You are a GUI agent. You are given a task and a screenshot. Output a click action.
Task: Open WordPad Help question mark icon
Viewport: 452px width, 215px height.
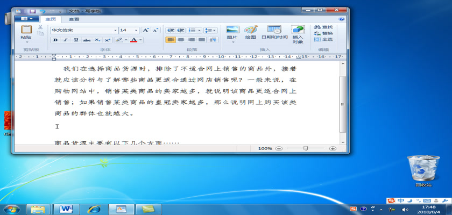click(342, 19)
